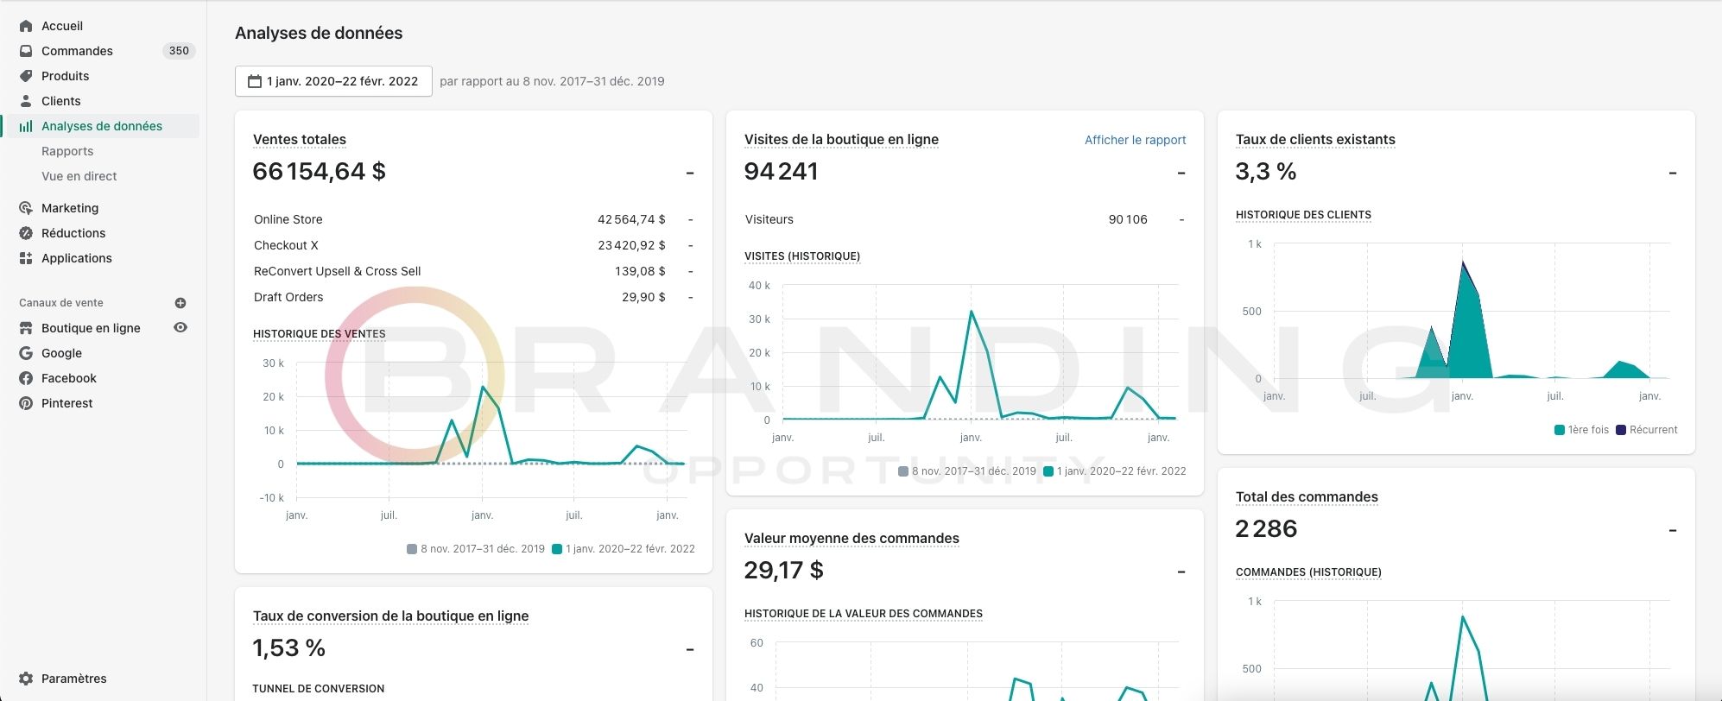
Task: Click the Accueil home icon
Action: (x=26, y=26)
